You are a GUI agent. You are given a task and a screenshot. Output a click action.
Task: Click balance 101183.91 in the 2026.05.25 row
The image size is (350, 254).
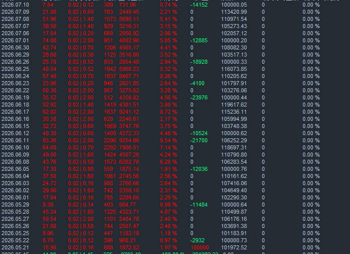click(234, 233)
